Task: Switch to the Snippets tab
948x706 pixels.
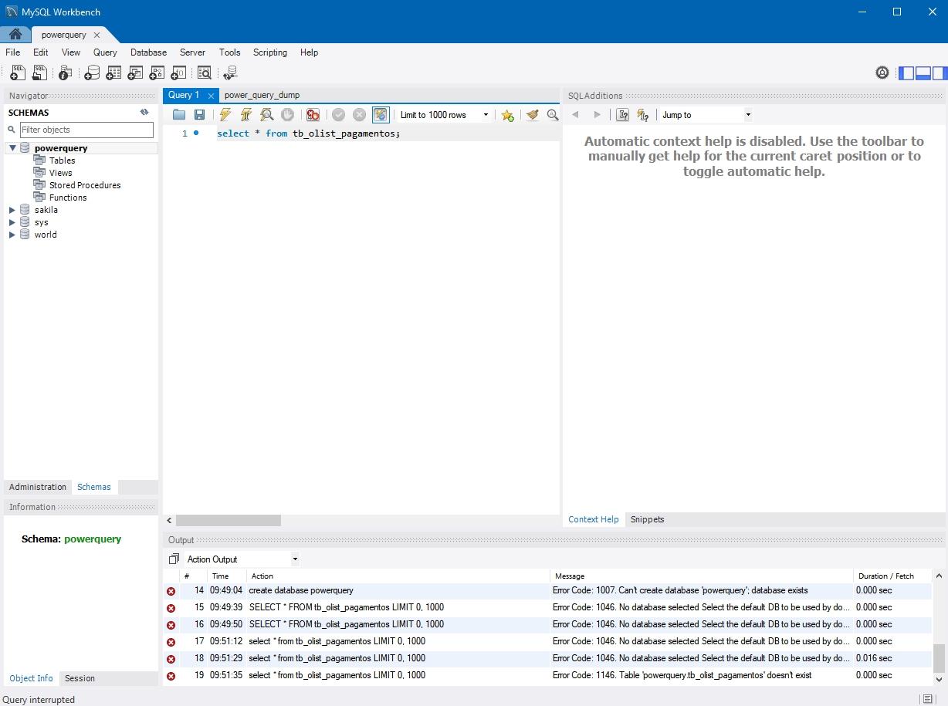Action: click(x=647, y=519)
